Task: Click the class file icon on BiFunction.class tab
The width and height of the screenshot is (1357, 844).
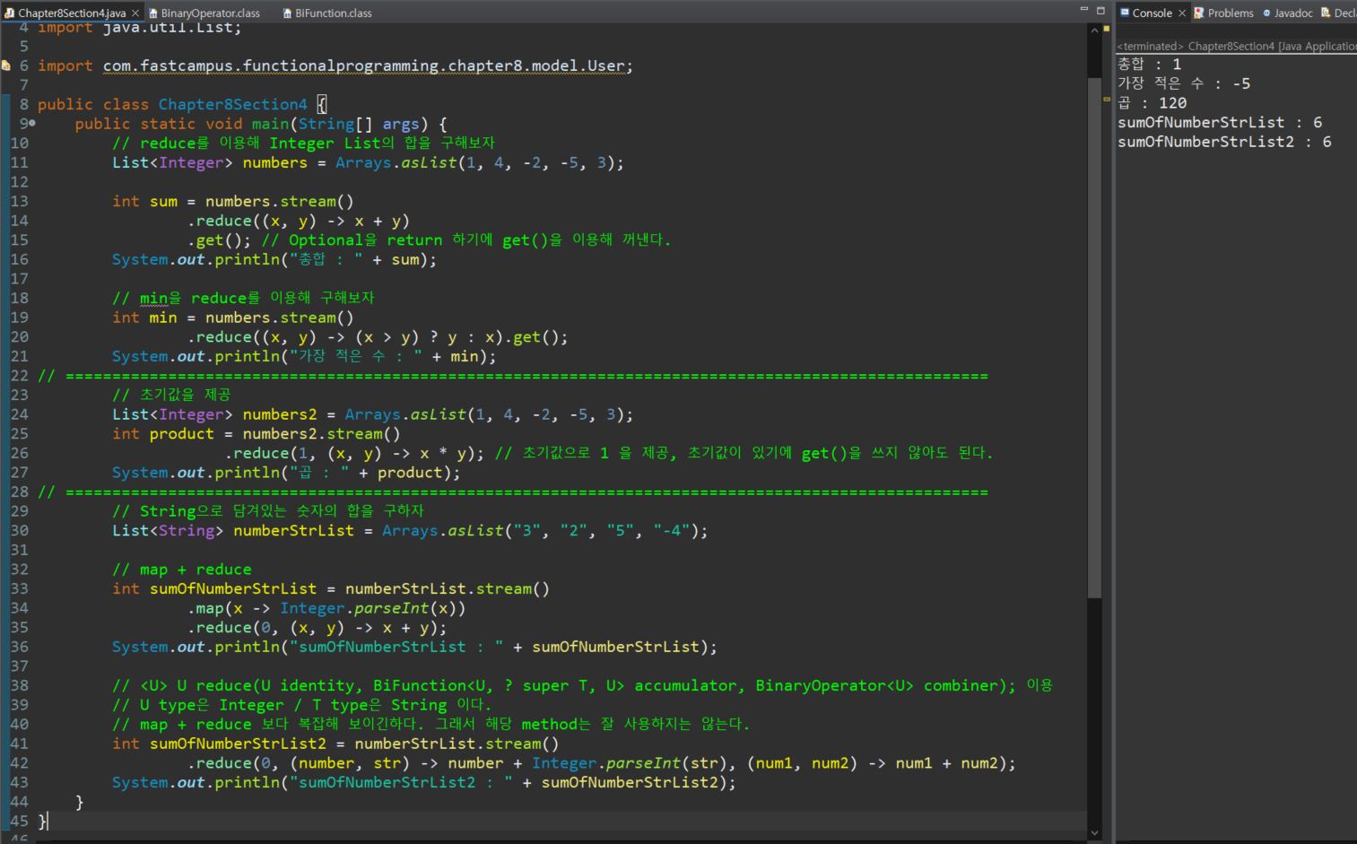Action: [x=288, y=13]
